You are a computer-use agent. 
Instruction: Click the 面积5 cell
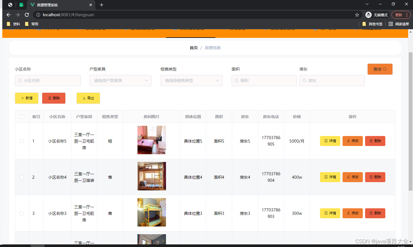(219, 141)
